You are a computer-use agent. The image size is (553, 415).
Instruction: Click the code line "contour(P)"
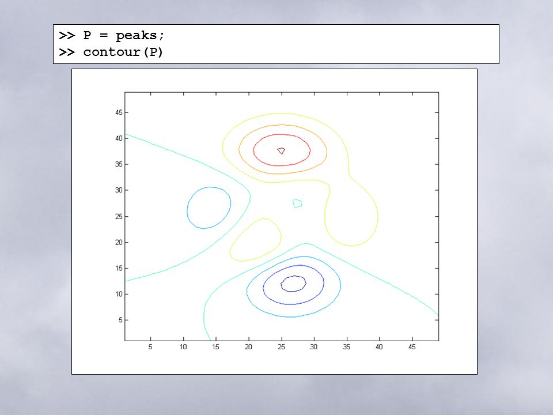(x=123, y=52)
